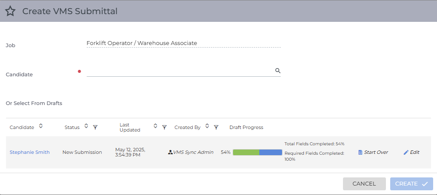The height and width of the screenshot is (195, 437).
Task: Open the Status column filter icon
Action: point(95,127)
